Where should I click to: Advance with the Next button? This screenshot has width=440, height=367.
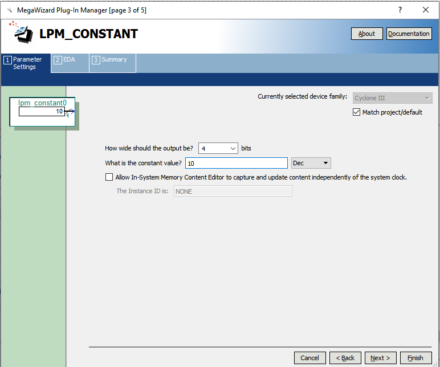380,358
